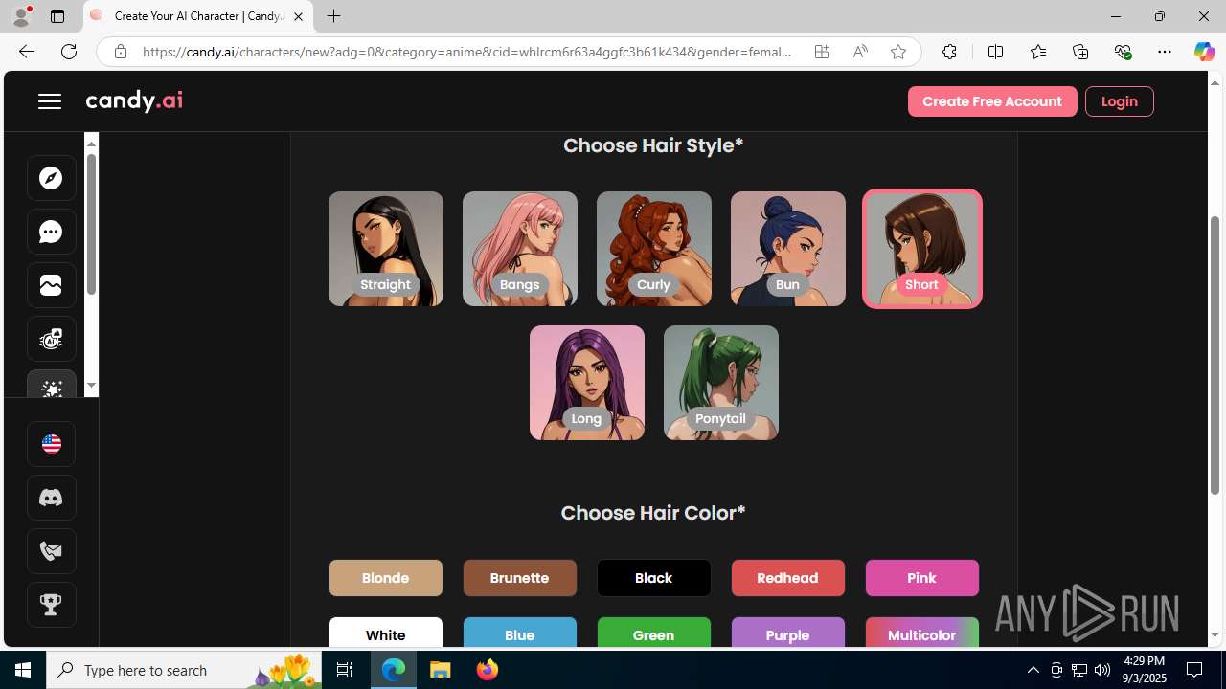Screen dimensions: 1226x689
Task: Click the Windows taskbar search box
Action: click(x=184, y=670)
